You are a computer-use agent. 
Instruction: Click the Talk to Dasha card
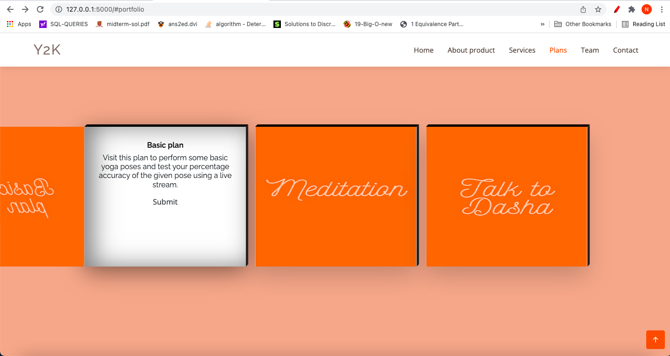[507, 196]
